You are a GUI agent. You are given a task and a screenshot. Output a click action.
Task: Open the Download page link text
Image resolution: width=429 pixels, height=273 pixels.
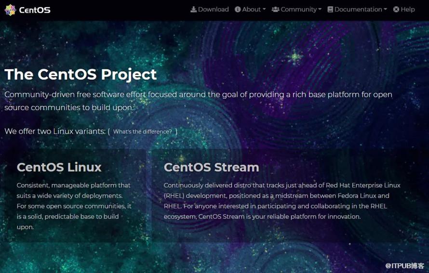[214, 10]
